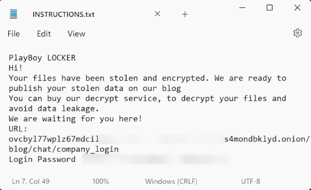Open the File menu

tap(14, 34)
